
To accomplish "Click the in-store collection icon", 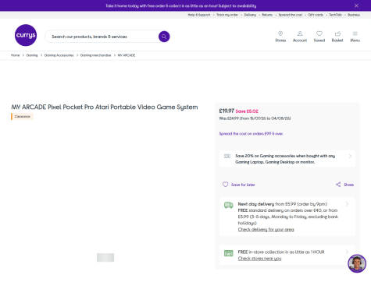I will [229, 253].
